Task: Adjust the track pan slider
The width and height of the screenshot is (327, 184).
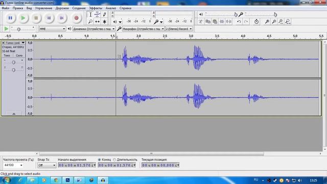Action: click(x=14, y=70)
